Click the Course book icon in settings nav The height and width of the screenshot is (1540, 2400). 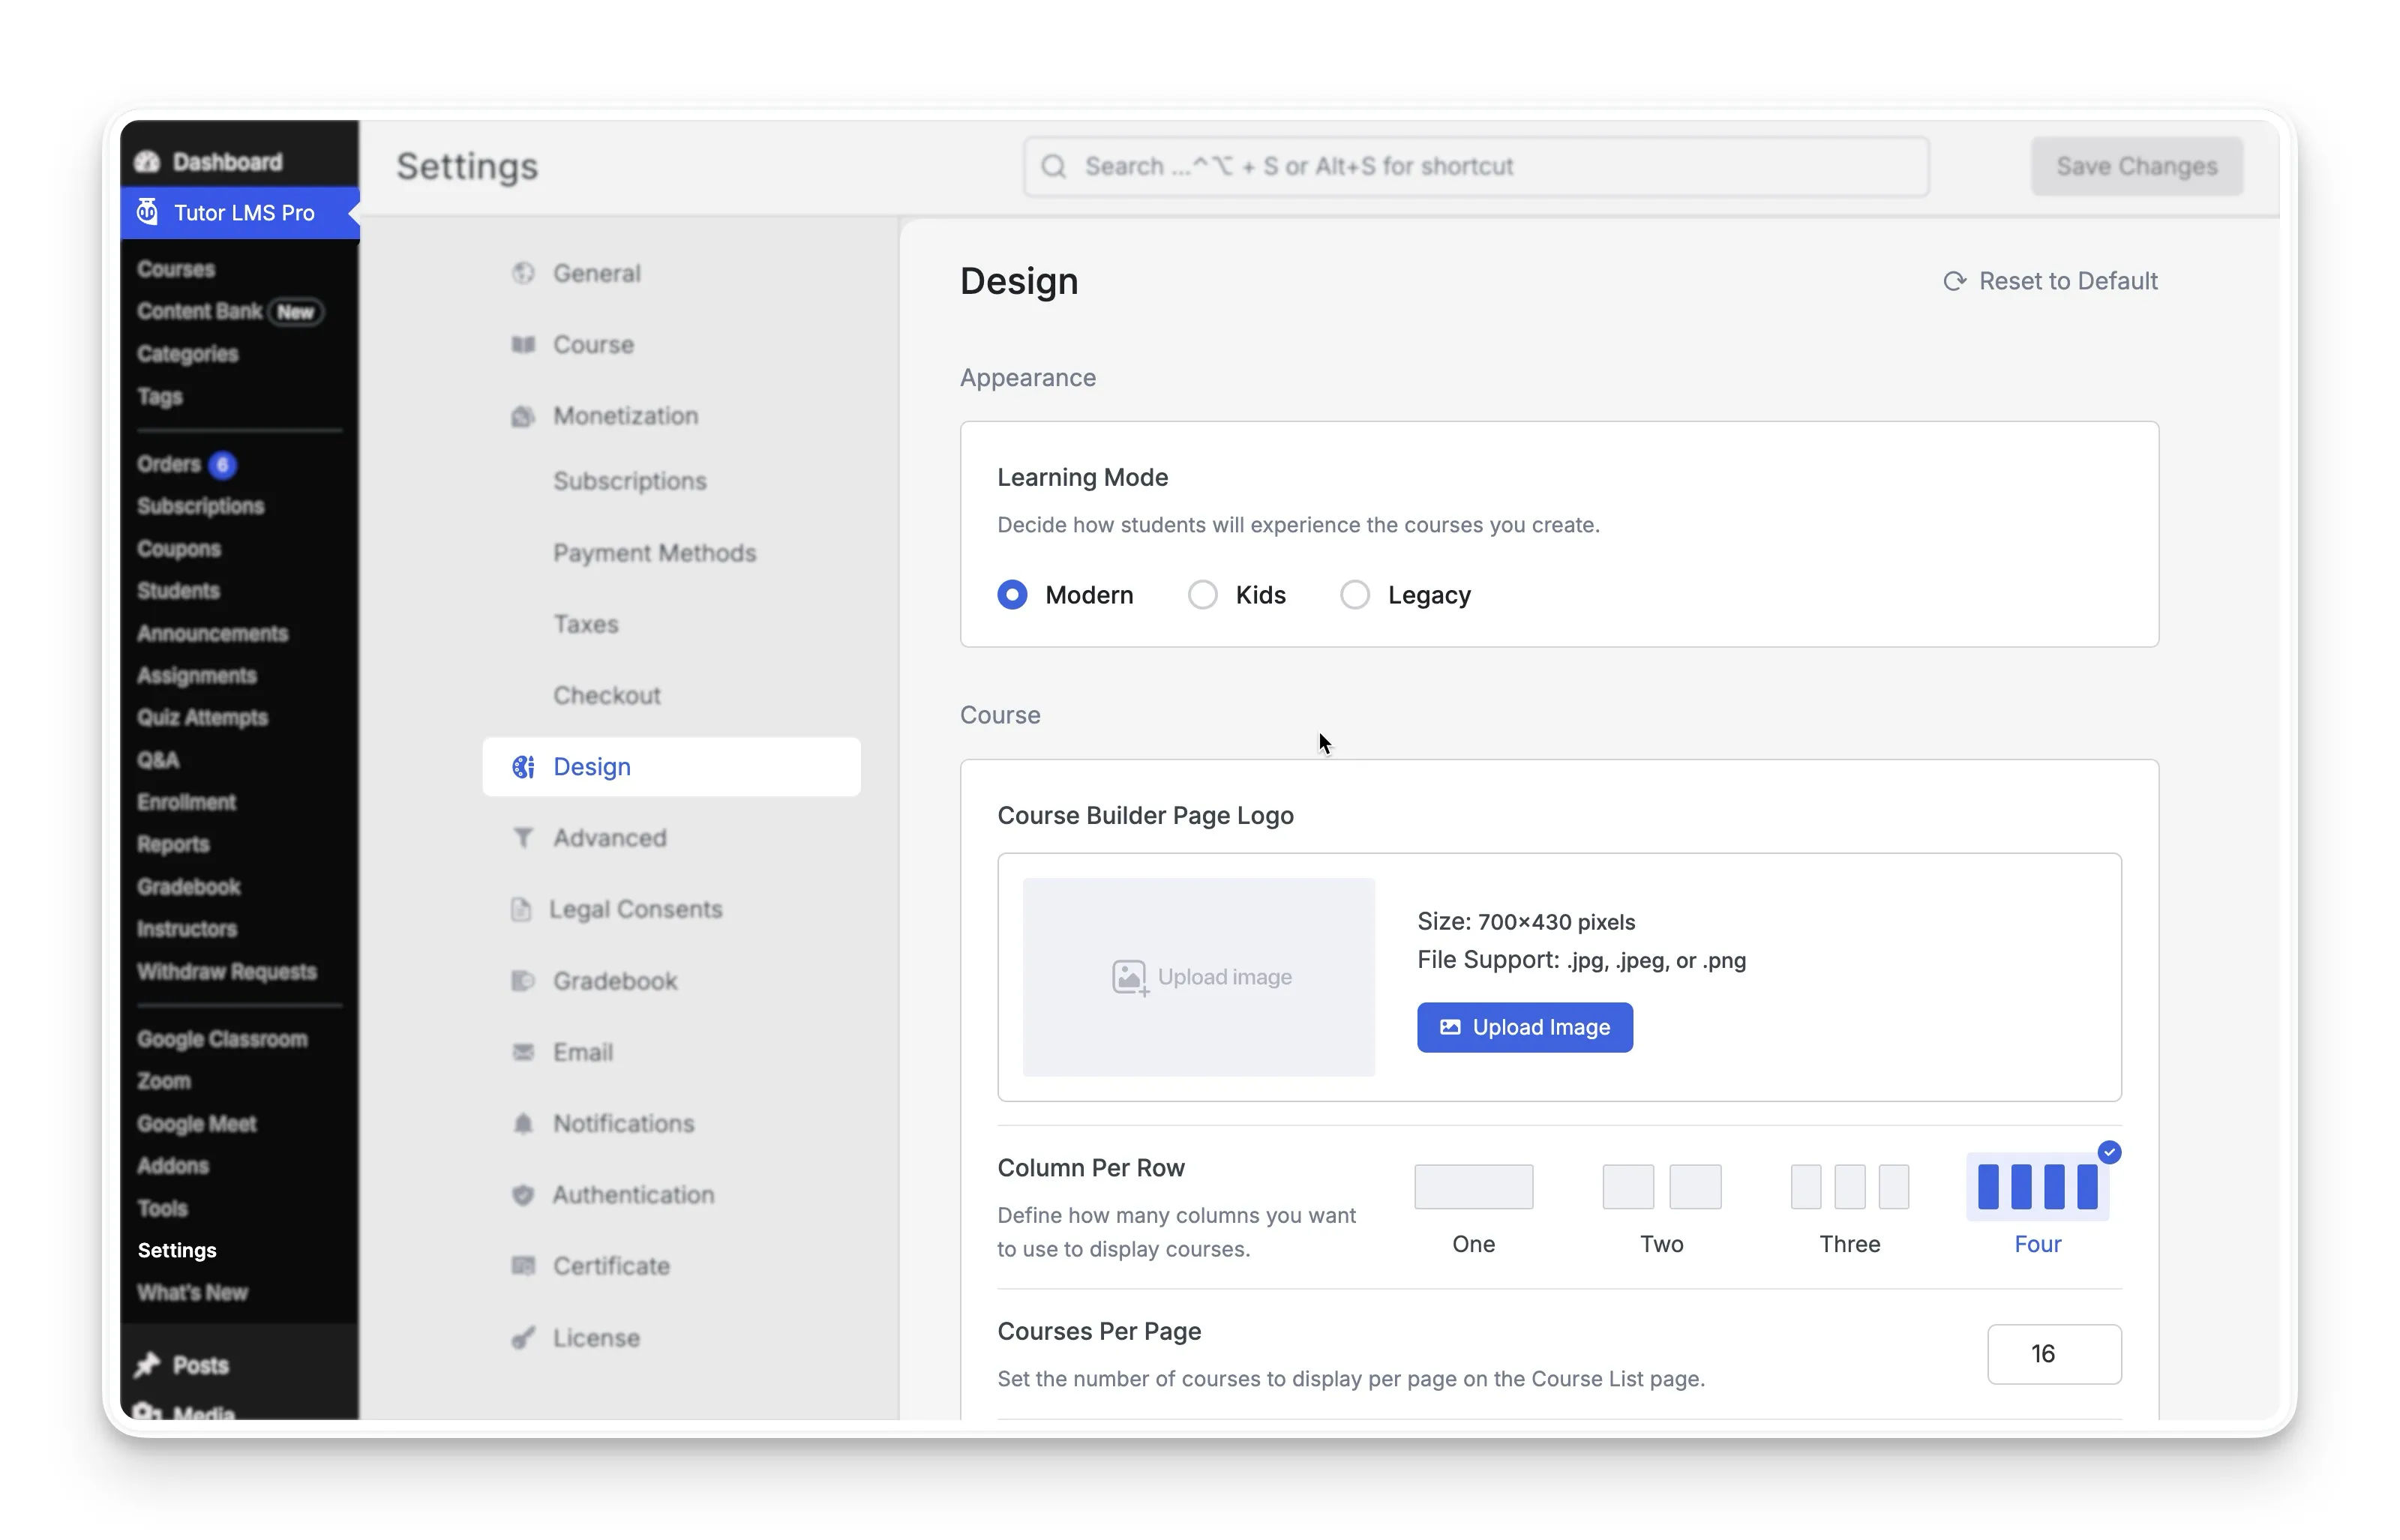coord(523,344)
